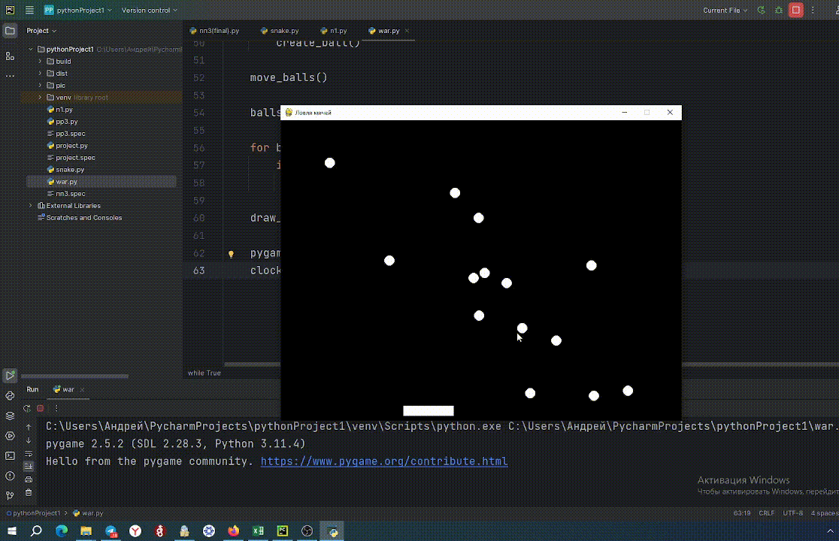
Task: Toggle soft-wrap in Run console
Action: pos(29,453)
